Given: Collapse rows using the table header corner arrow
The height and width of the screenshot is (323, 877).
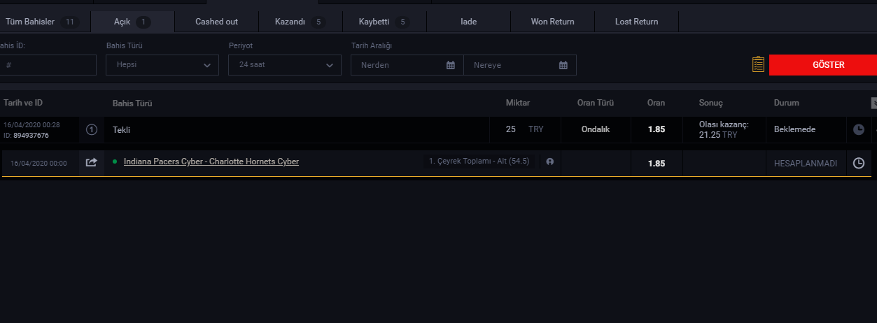Looking at the screenshot, I should [x=874, y=103].
